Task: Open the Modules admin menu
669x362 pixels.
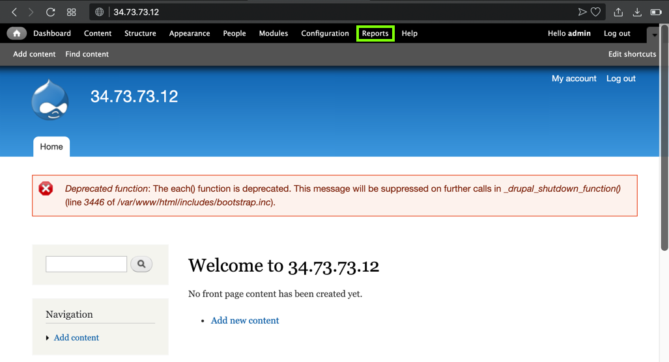Action: (274, 33)
